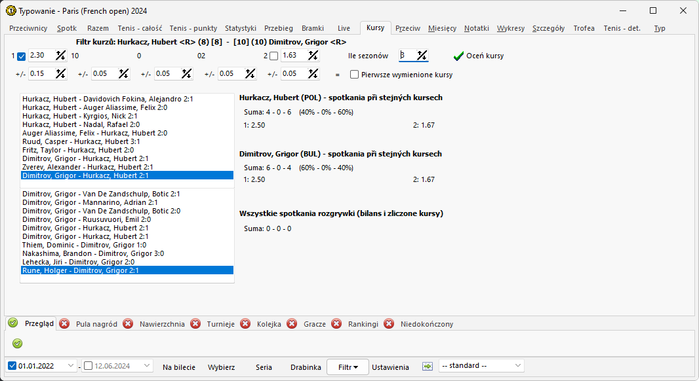Image resolution: width=699 pixels, height=381 pixels.
Task: Click stepper icon beside the 1.63 odds field
Action: tap(313, 56)
